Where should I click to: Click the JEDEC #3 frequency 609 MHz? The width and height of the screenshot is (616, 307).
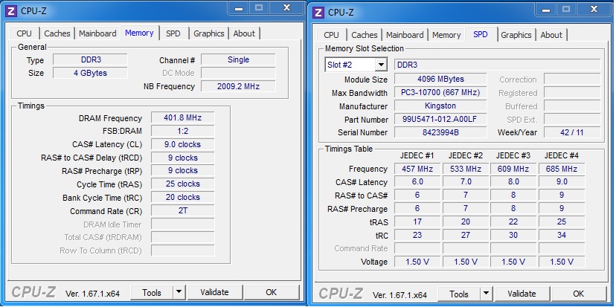coord(513,169)
